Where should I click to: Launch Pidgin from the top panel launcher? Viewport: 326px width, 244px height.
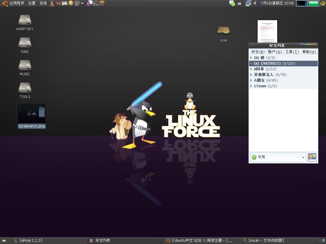[x=89, y=3]
